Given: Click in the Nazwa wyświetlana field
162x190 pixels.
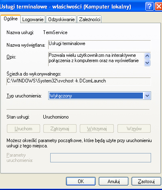Looking at the screenshot, I should tap(100, 45).
